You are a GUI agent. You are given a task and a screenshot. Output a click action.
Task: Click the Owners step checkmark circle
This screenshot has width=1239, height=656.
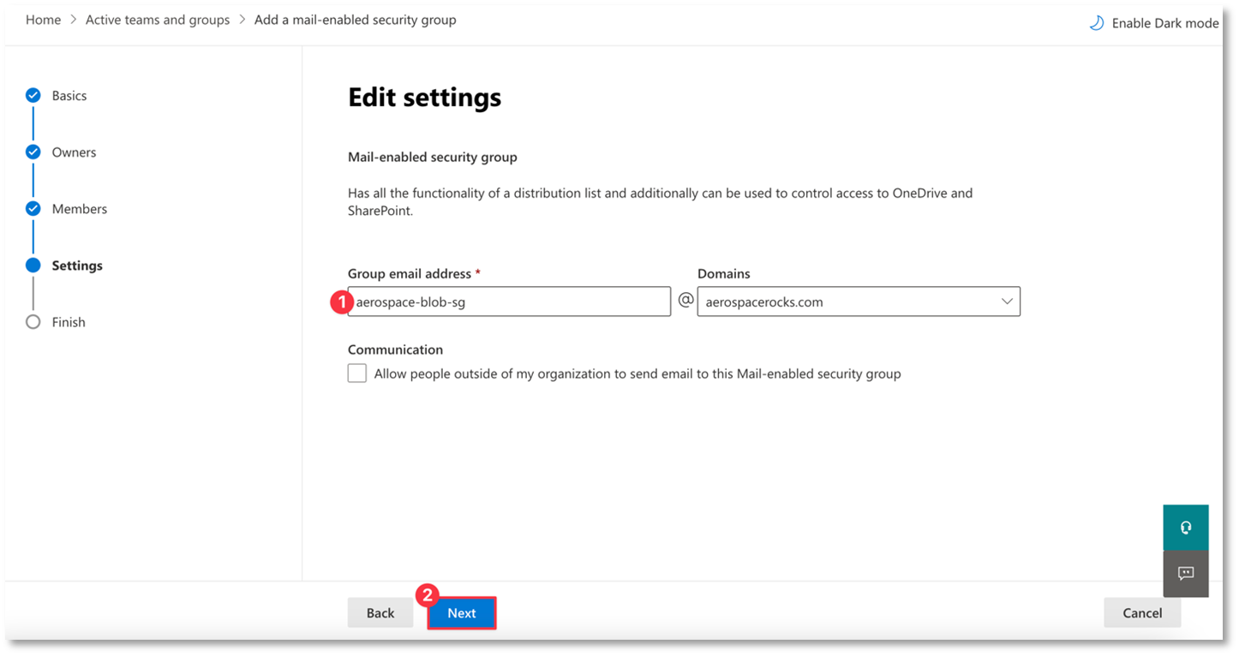[33, 152]
